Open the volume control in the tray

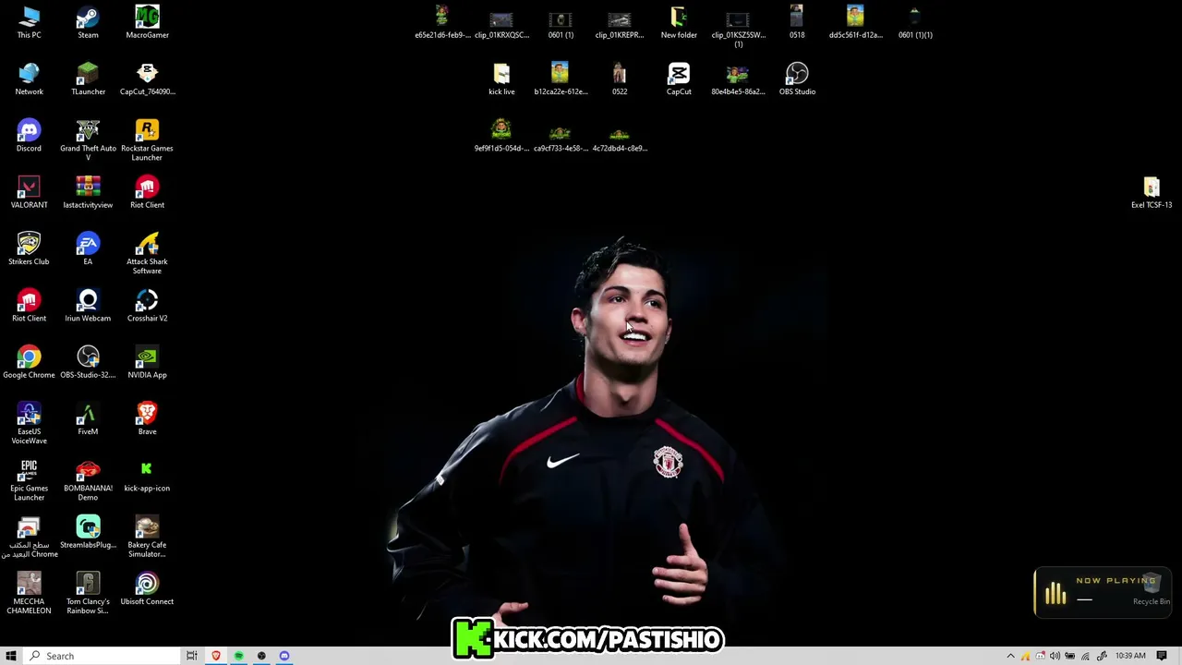point(1055,656)
